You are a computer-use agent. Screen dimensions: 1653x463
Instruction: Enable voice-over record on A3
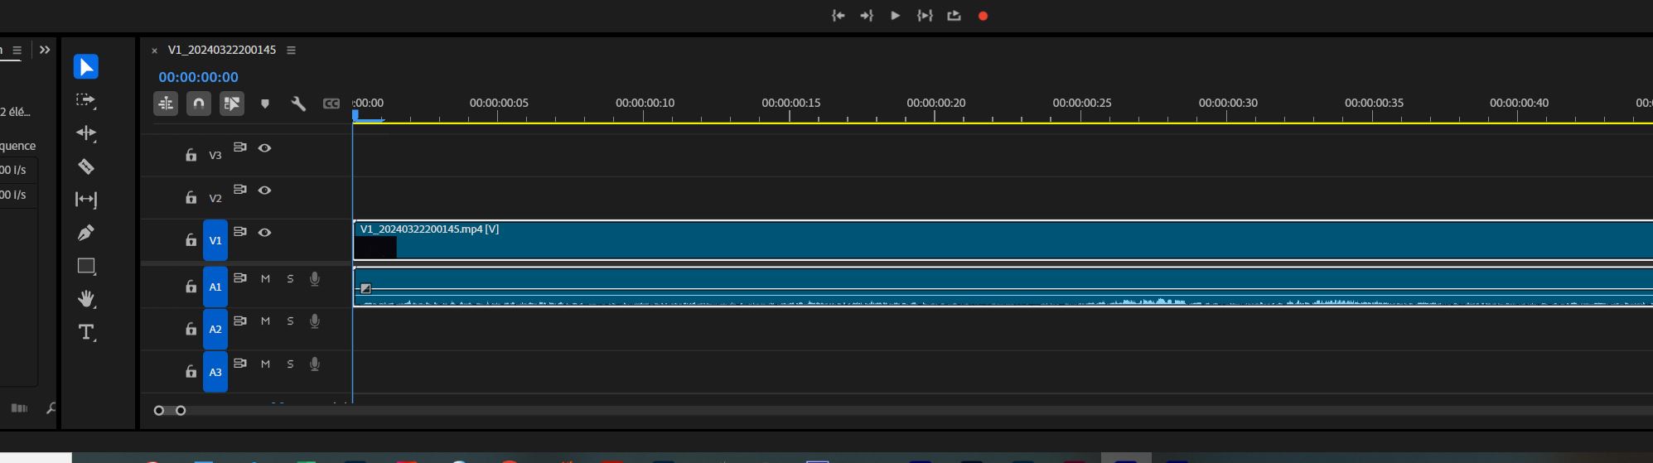(315, 364)
